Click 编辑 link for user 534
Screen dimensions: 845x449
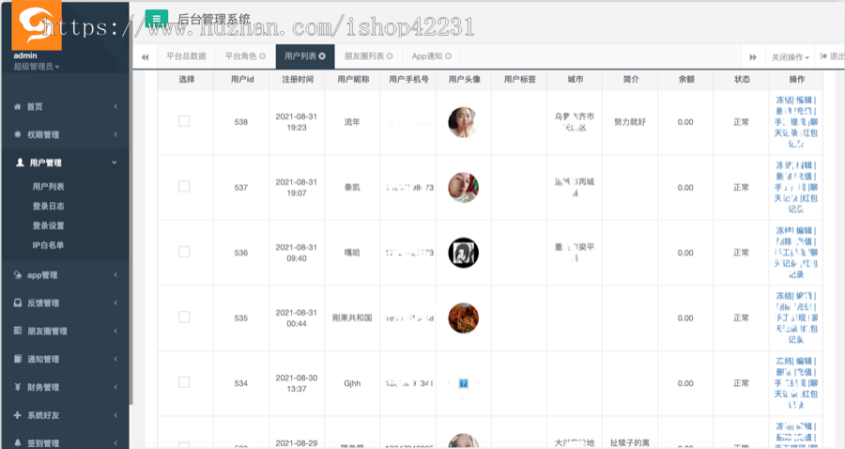pyautogui.click(x=804, y=361)
